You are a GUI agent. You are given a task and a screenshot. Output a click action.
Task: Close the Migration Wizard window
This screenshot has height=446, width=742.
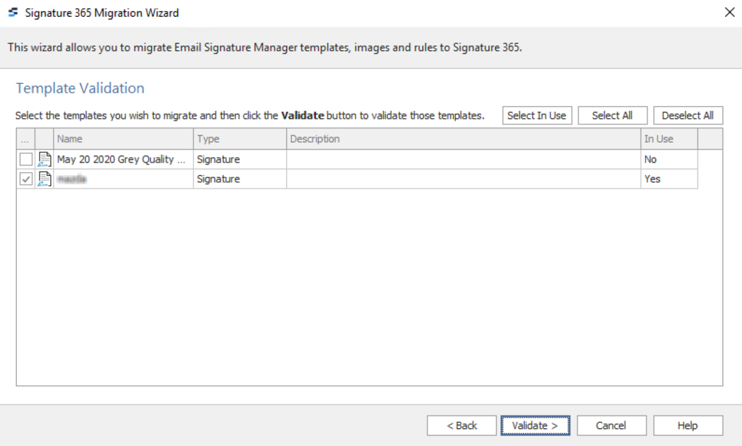click(x=730, y=12)
